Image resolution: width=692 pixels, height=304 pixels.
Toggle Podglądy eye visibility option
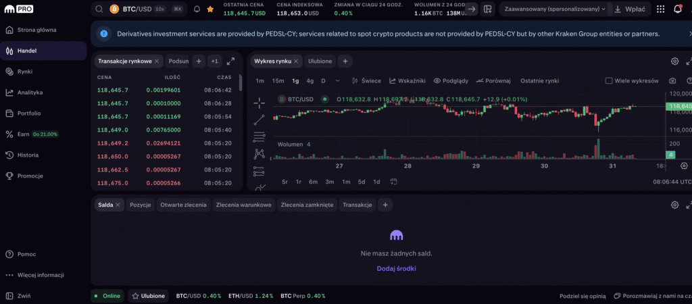[451, 81]
